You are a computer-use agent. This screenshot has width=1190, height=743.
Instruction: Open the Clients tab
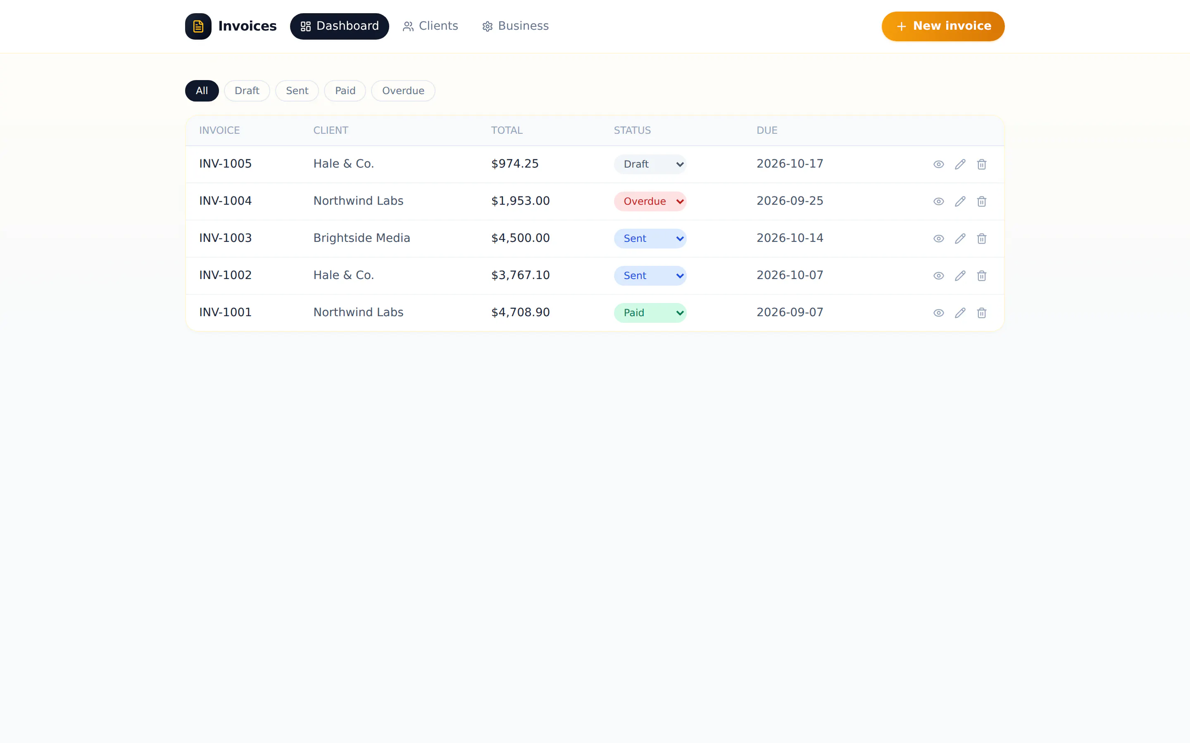pyautogui.click(x=430, y=26)
